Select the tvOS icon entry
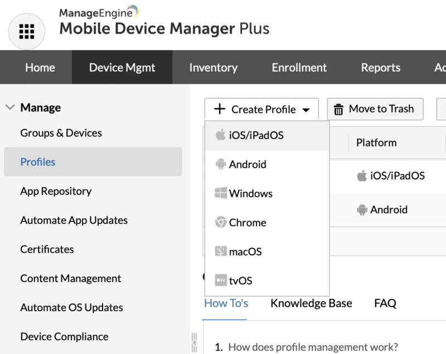 tap(221, 280)
